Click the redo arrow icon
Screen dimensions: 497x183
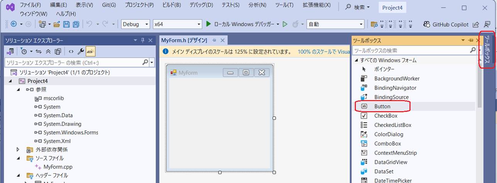[105, 24]
